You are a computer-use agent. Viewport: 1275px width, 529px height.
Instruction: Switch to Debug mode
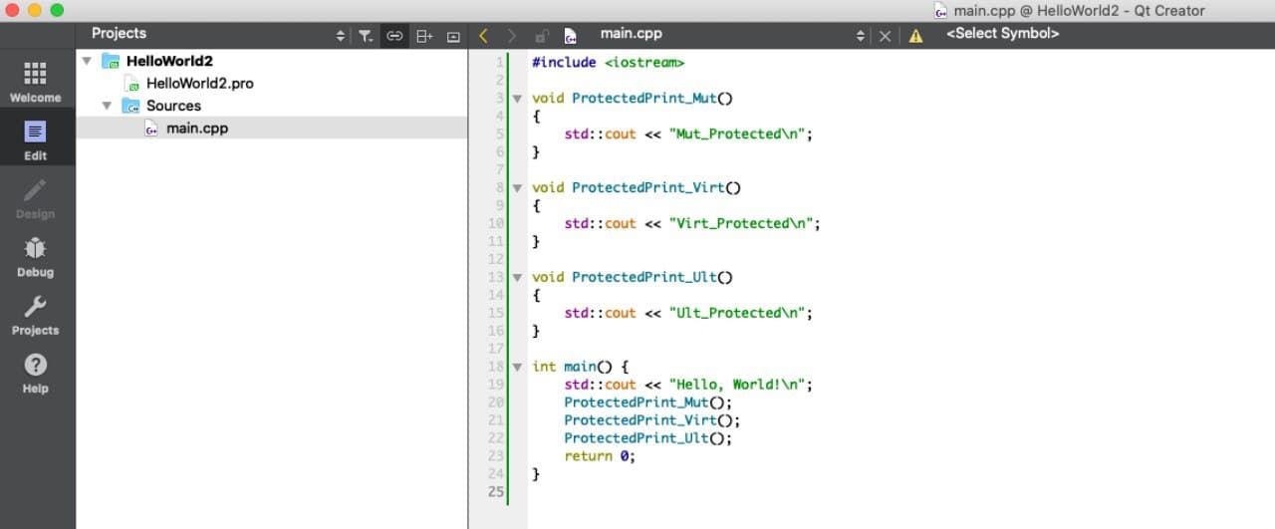click(x=36, y=256)
